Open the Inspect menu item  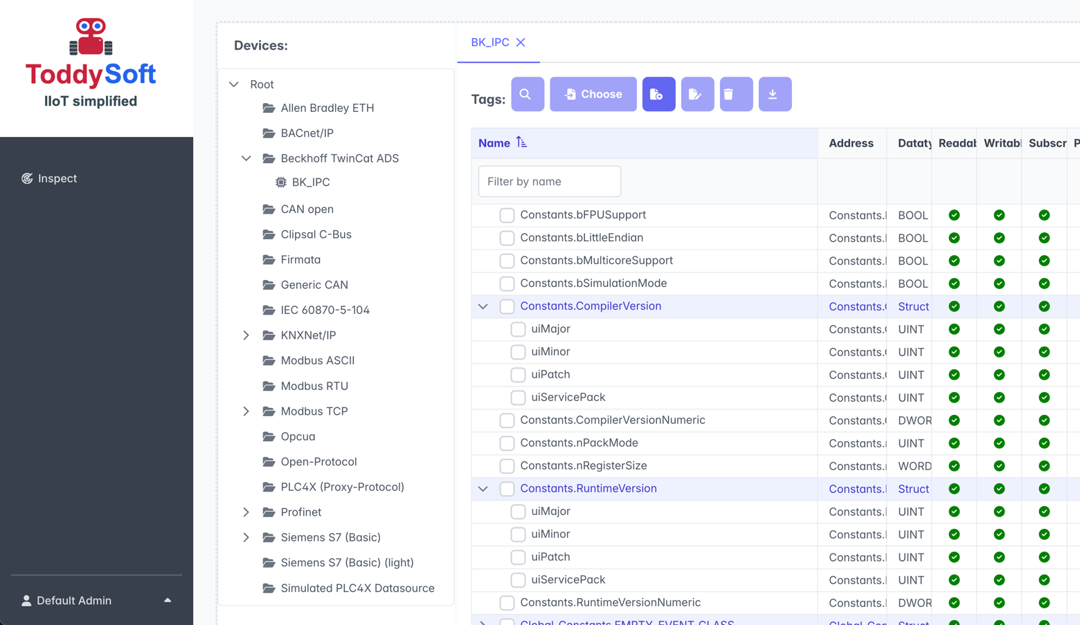pyautogui.click(x=57, y=178)
